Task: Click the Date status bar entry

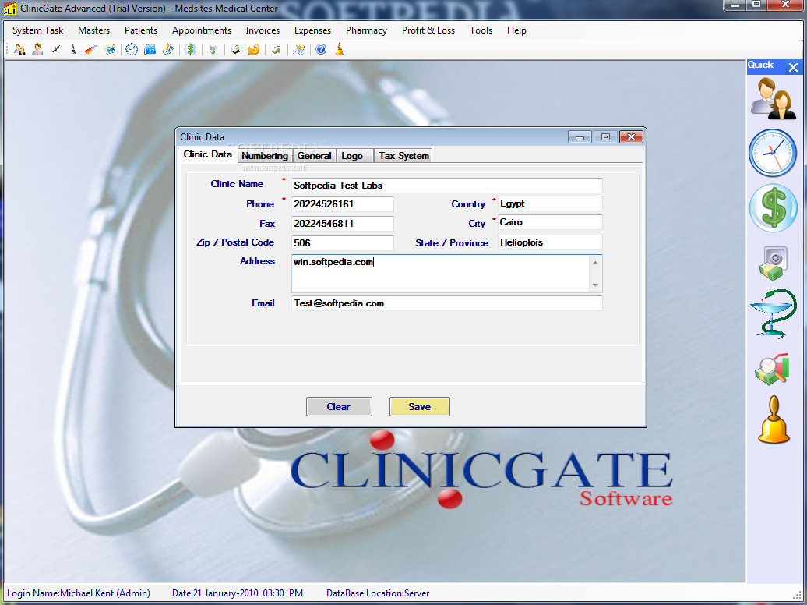Action: (x=238, y=593)
